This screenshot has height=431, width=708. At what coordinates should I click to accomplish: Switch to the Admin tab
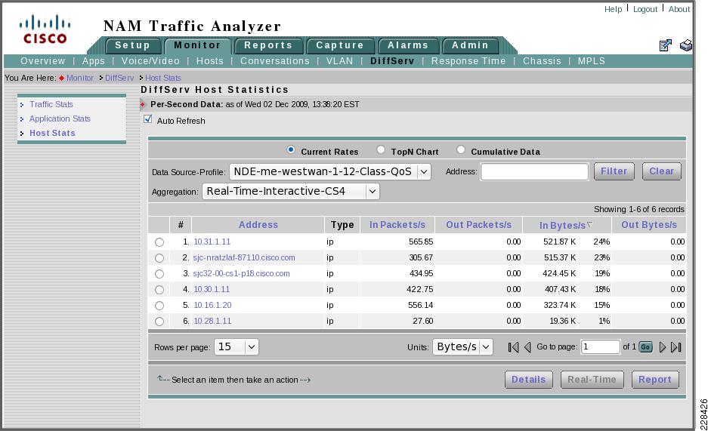tap(470, 45)
